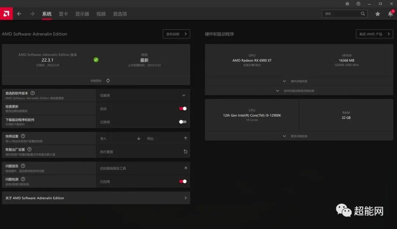Click 导出 to export a snapshot
Viewport: 397px width, 229px height.
coord(150,138)
